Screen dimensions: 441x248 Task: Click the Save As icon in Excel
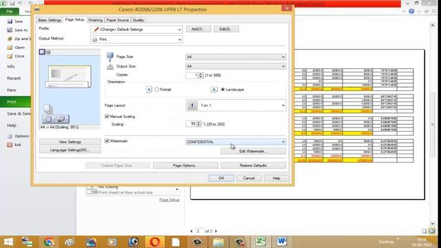click(10, 30)
